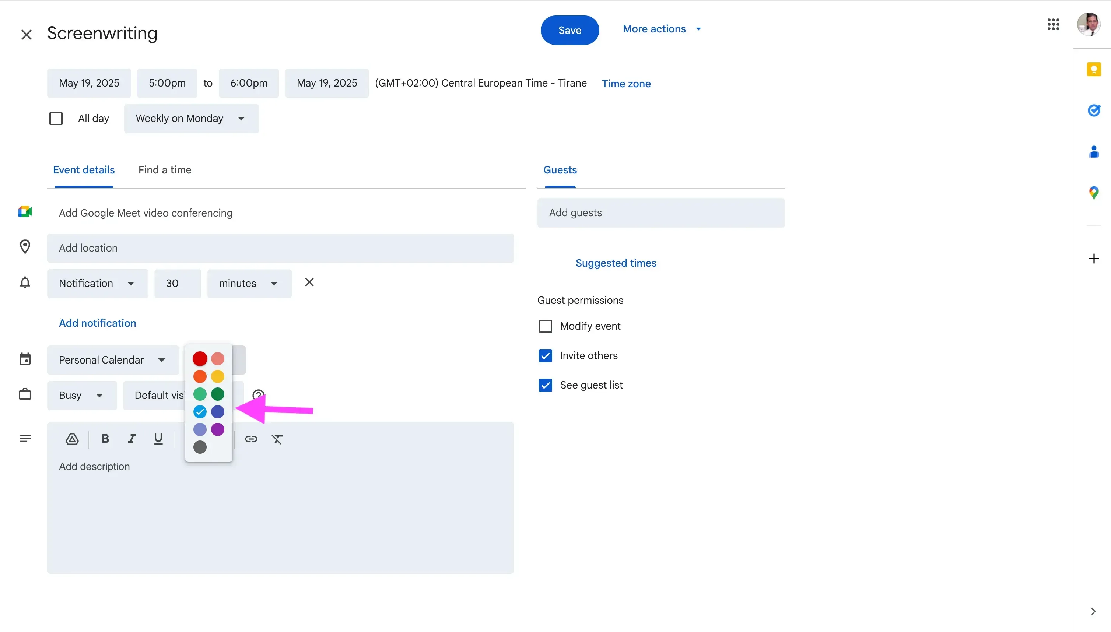Uncheck the See guest list permission
The height and width of the screenshot is (632, 1111).
(x=545, y=385)
